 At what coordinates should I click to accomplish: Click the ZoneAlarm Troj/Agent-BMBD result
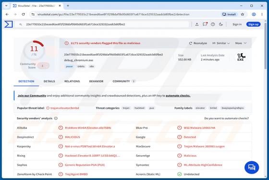pos(76,174)
